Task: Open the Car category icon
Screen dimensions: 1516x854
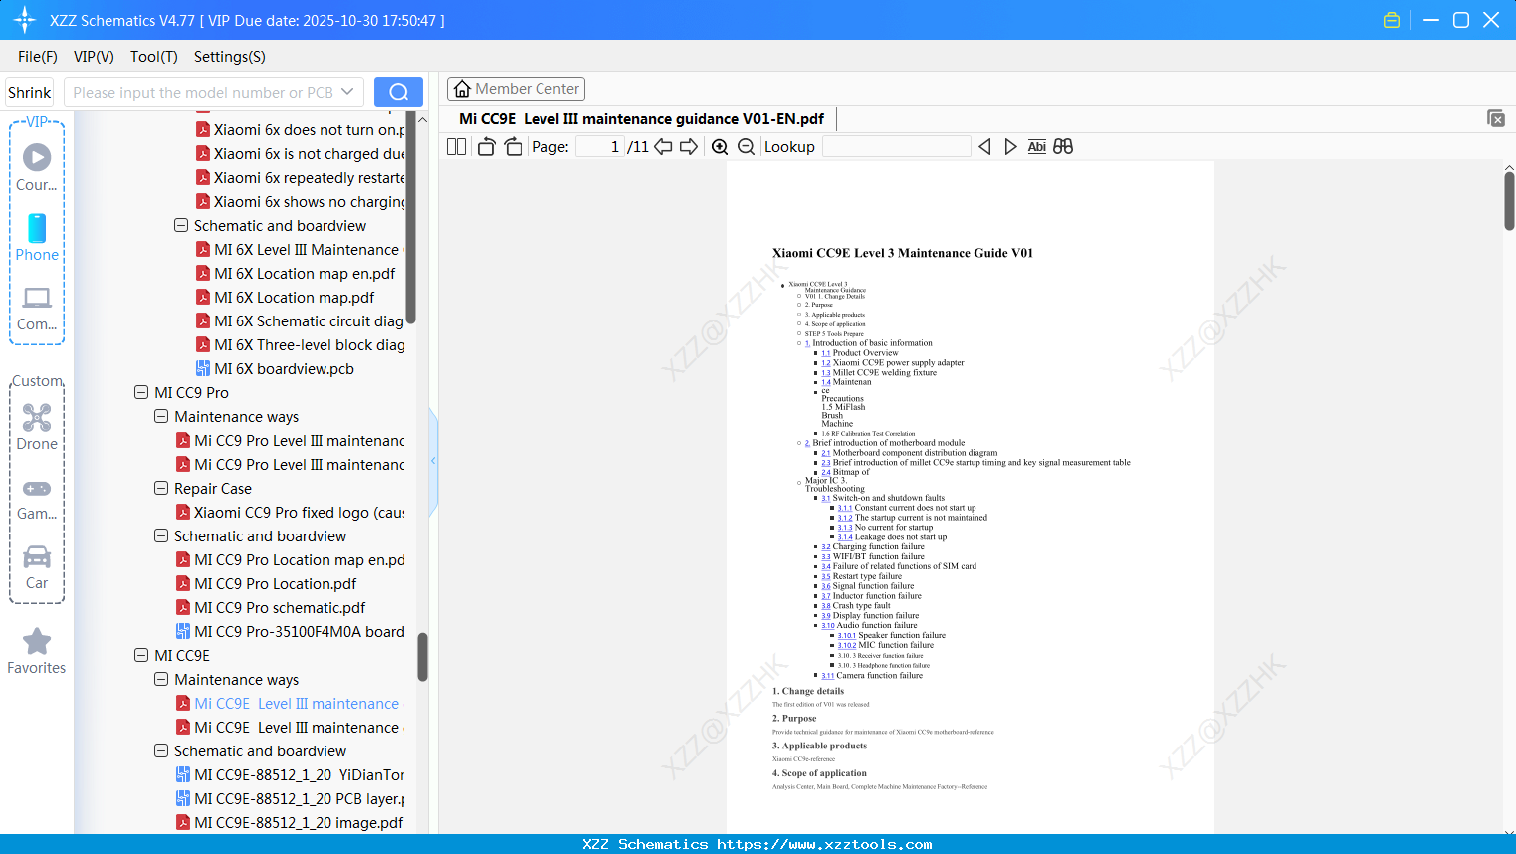Action: click(x=37, y=556)
